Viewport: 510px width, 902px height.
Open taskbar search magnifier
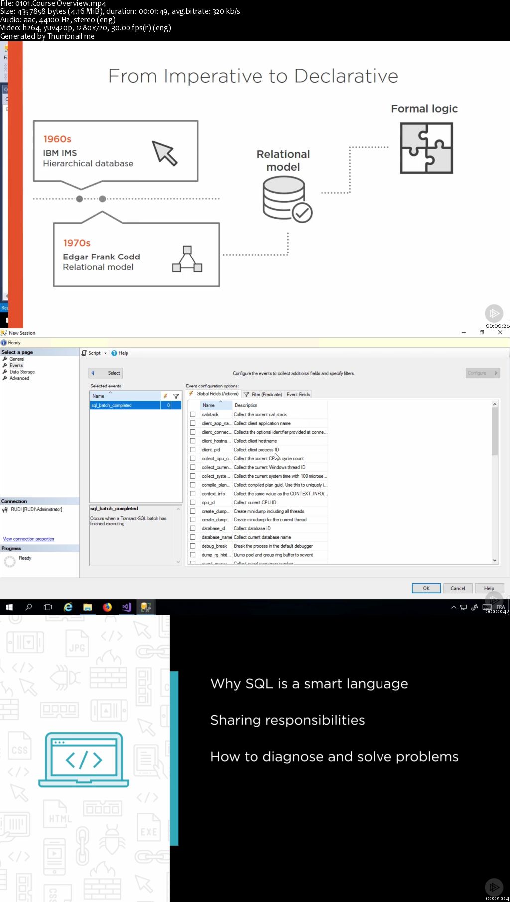[29, 607]
